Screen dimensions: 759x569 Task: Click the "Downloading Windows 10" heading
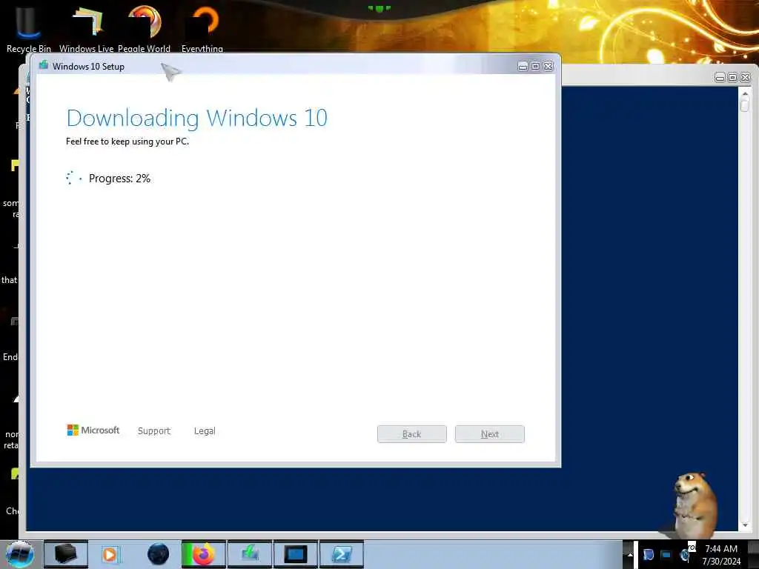(197, 118)
